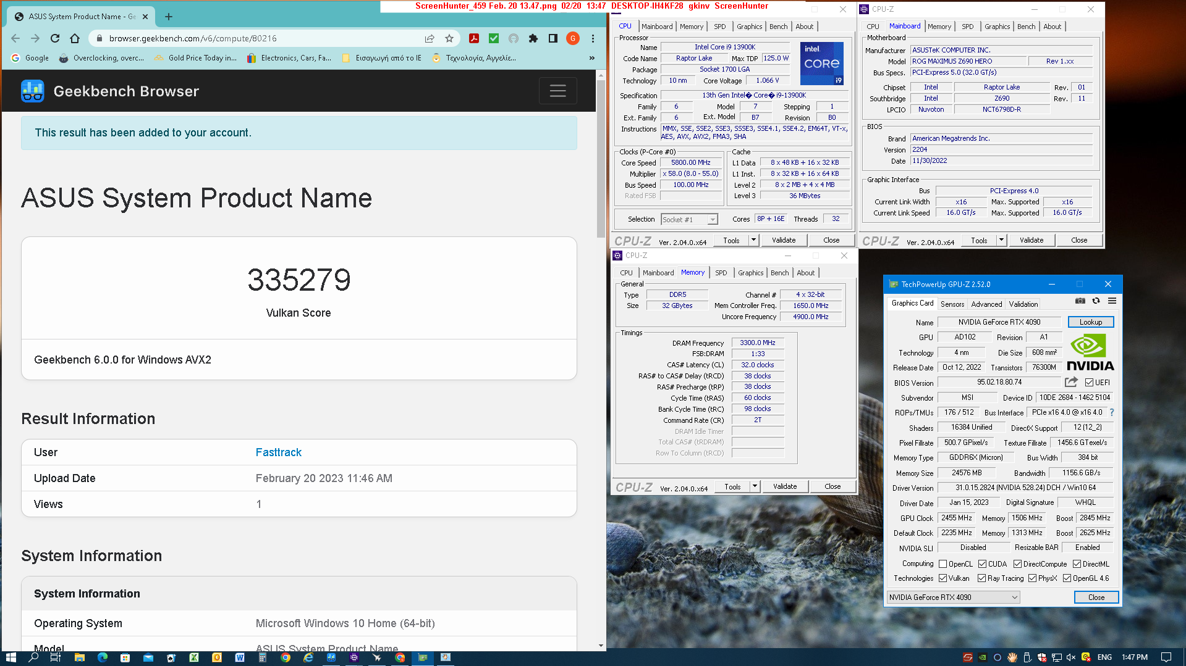Screen dimensions: 1186x666
Task: Click the Close button in GPU-Z
Action: pos(1096,597)
